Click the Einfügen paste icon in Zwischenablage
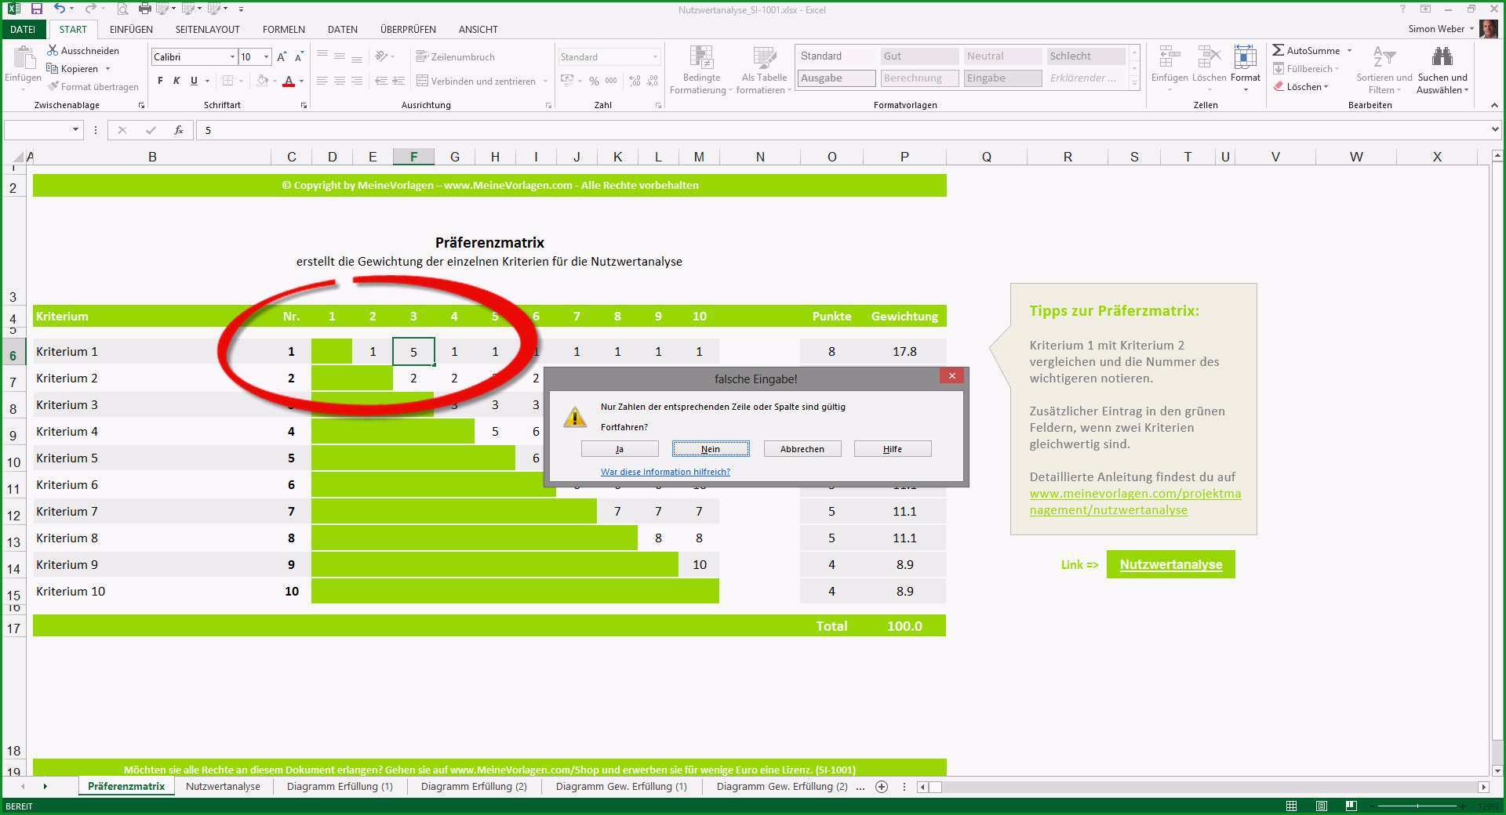This screenshot has height=815, width=1506. (x=24, y=59)
